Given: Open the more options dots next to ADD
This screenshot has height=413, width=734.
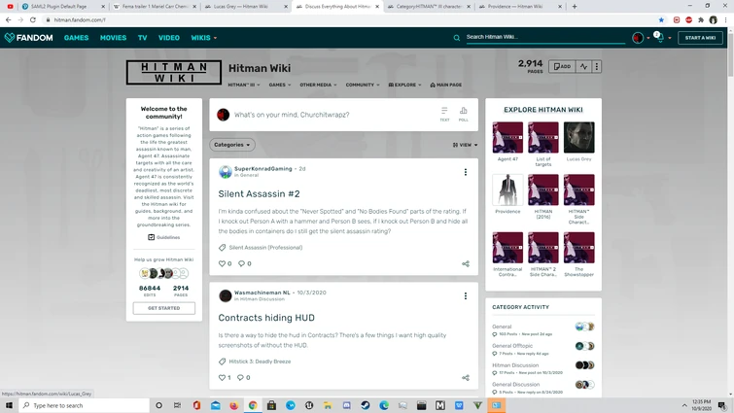Looking at the screenshot, I should pyautogui.click(x=596, y=66).
